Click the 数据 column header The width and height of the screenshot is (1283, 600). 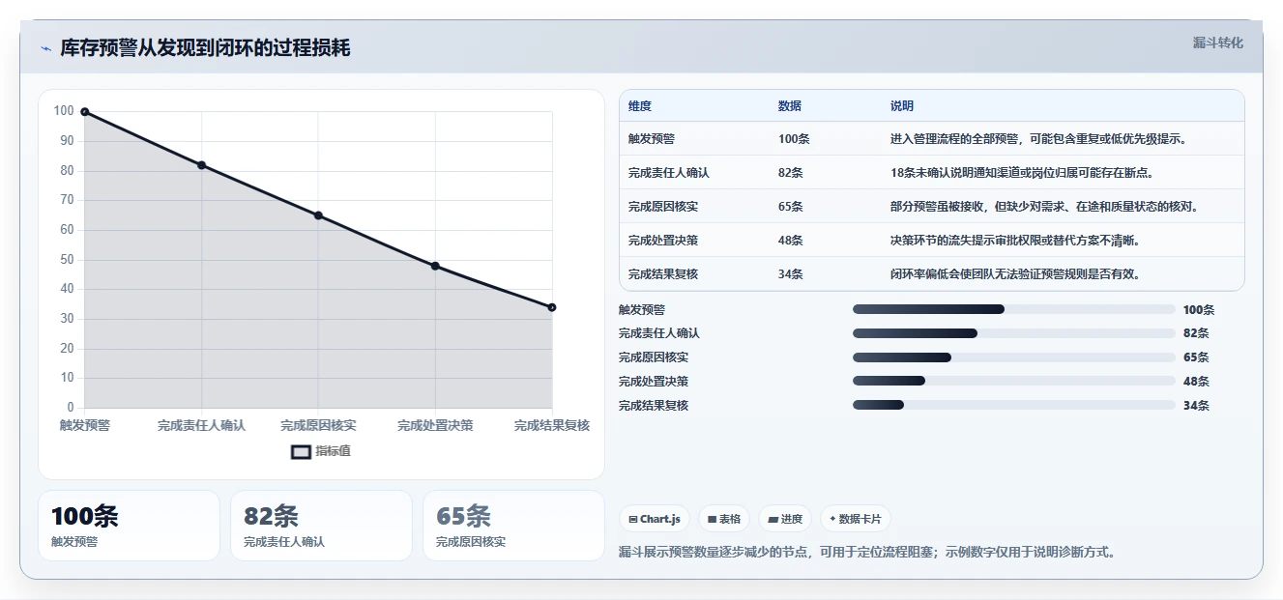[790, 106]
